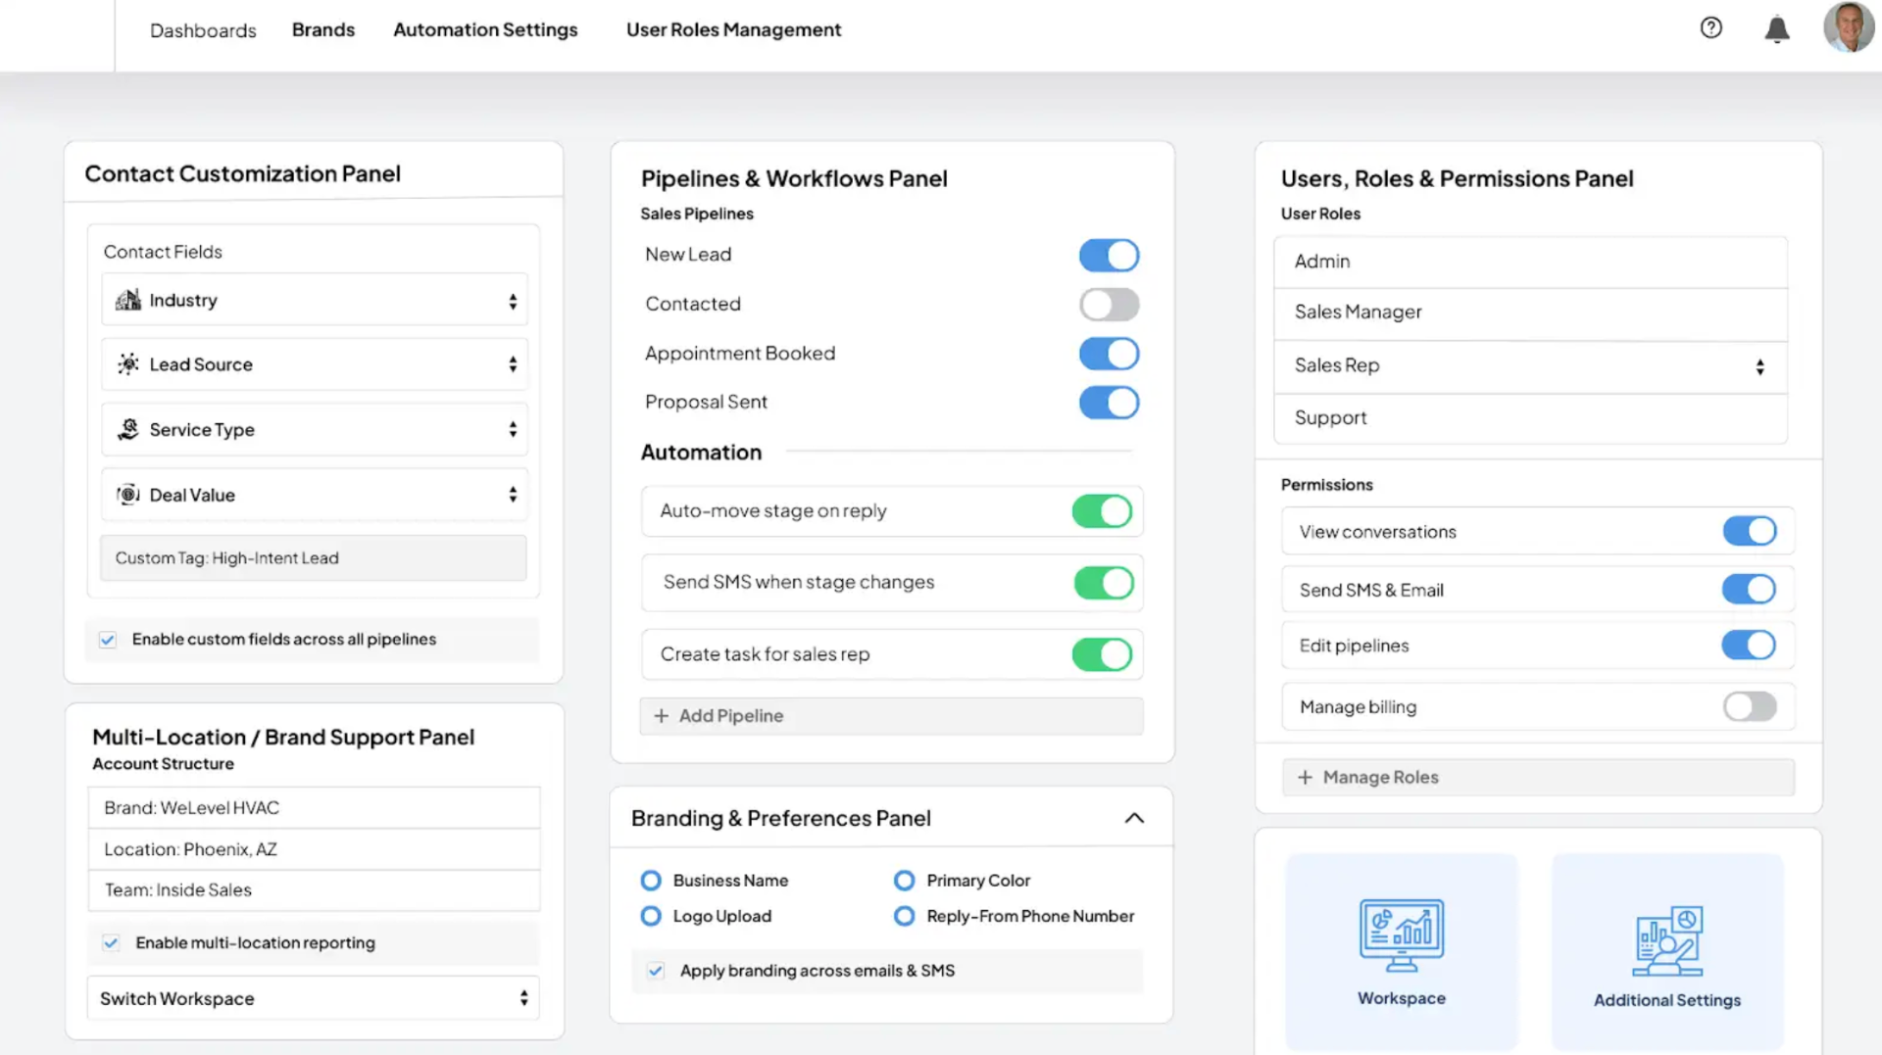The image size is (1882, 1055).
Task: Click the Lead Source icon
Action: tap(128, 364)
